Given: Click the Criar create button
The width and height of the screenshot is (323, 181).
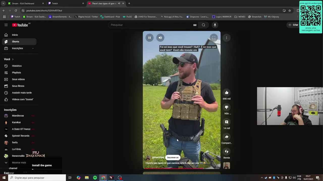Looking at the screenshot, I should click(x=293, y=25).
